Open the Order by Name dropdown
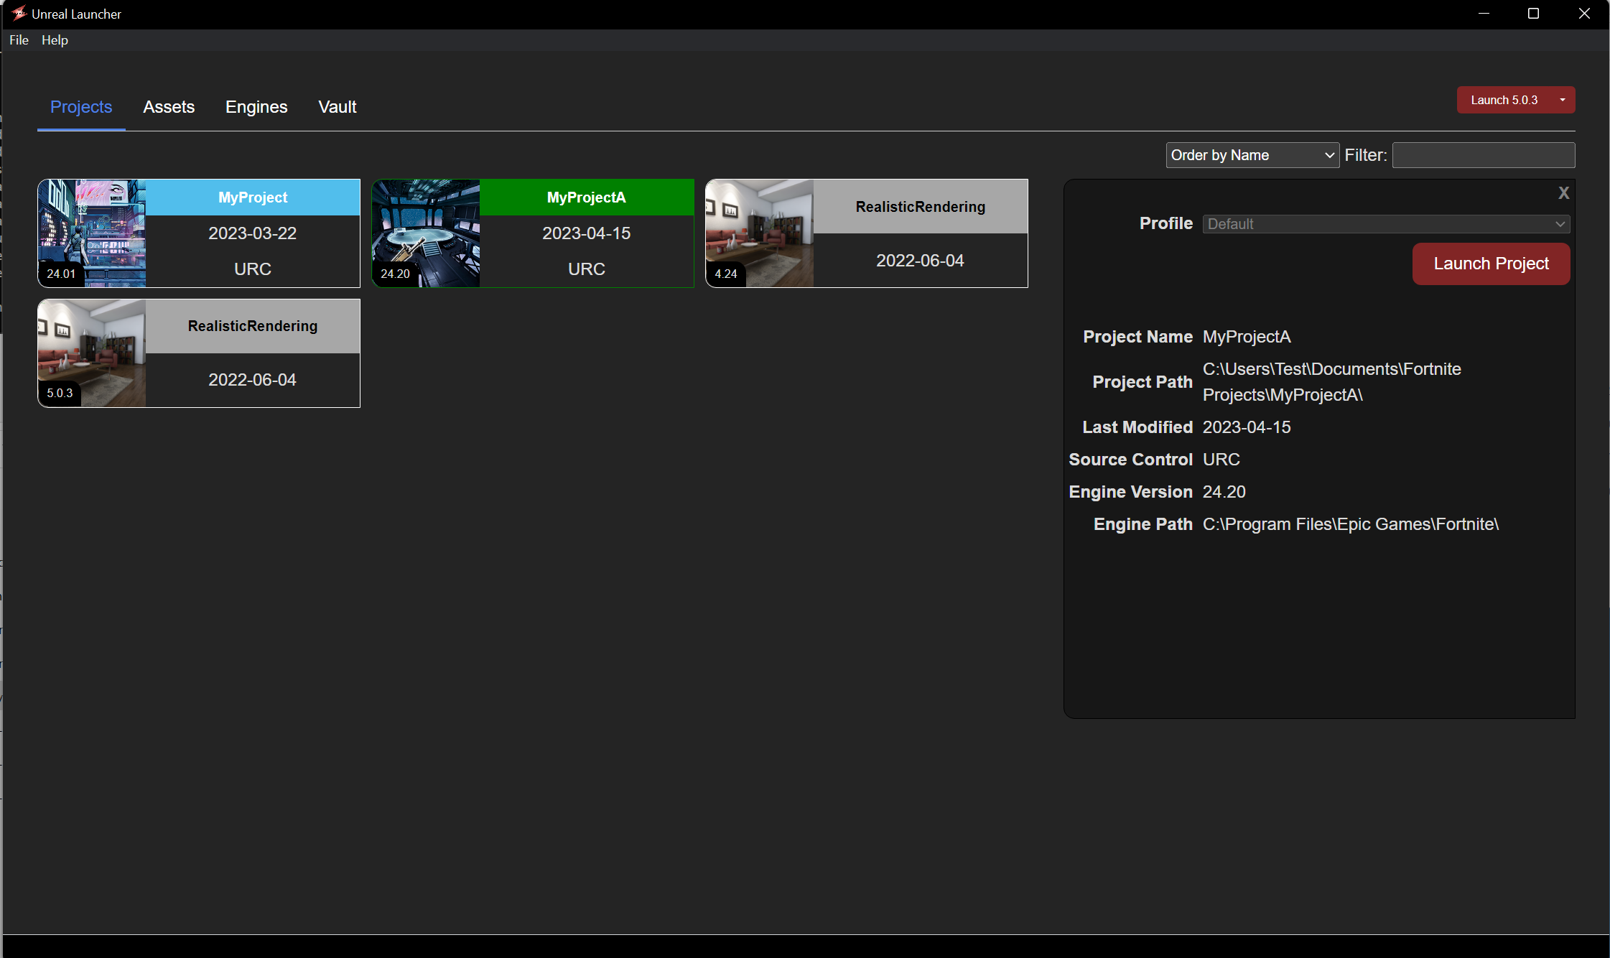Viewport: 1610px width, 958px height. click(1252, 155)
